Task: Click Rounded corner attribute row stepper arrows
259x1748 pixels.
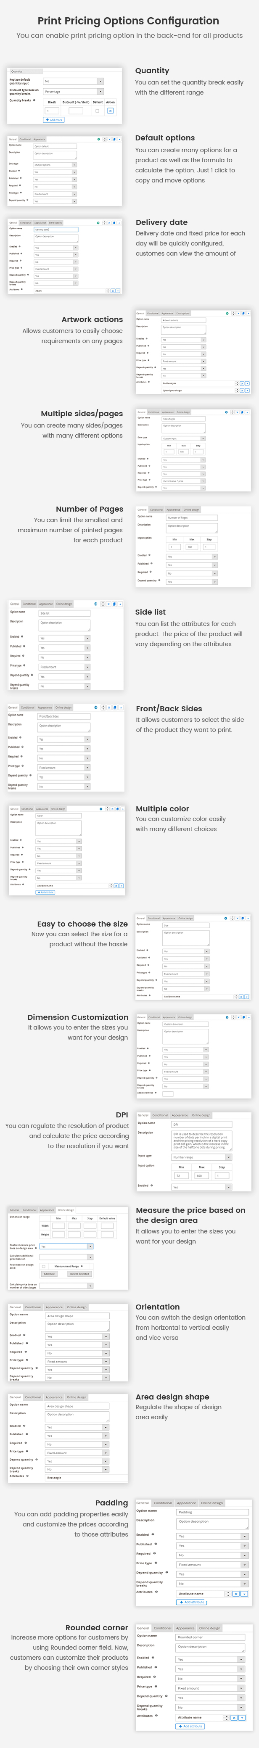Action: [227, 1717]
